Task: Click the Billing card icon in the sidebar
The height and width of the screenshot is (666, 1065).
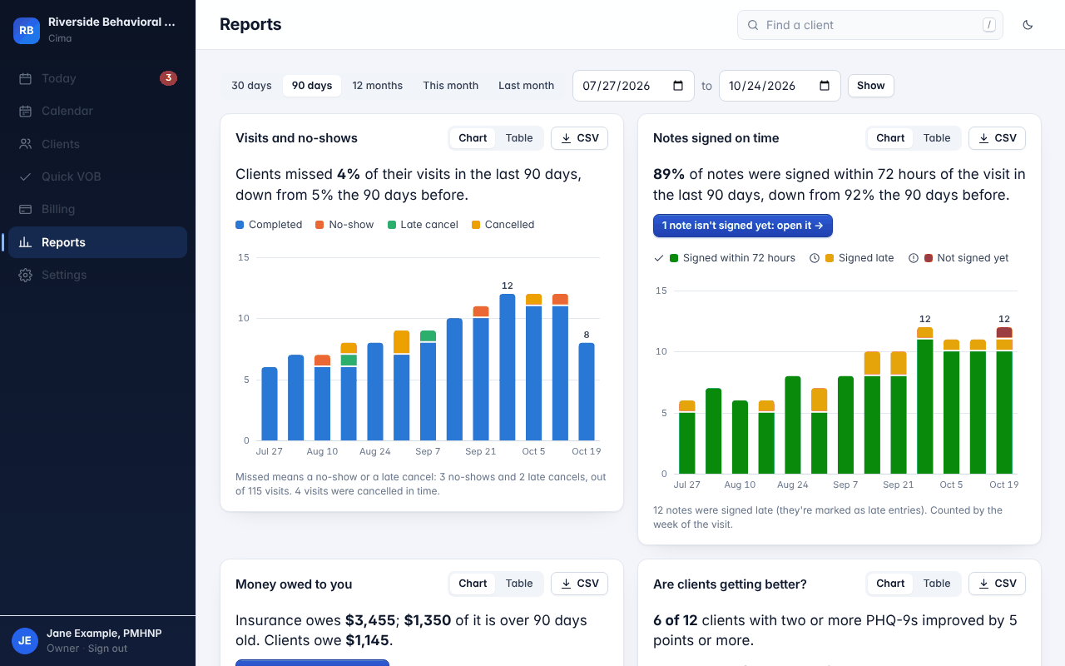Action: click(x=26, y=209)
